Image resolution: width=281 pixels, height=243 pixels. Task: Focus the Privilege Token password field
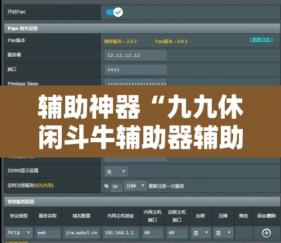[x=135, y=83]
